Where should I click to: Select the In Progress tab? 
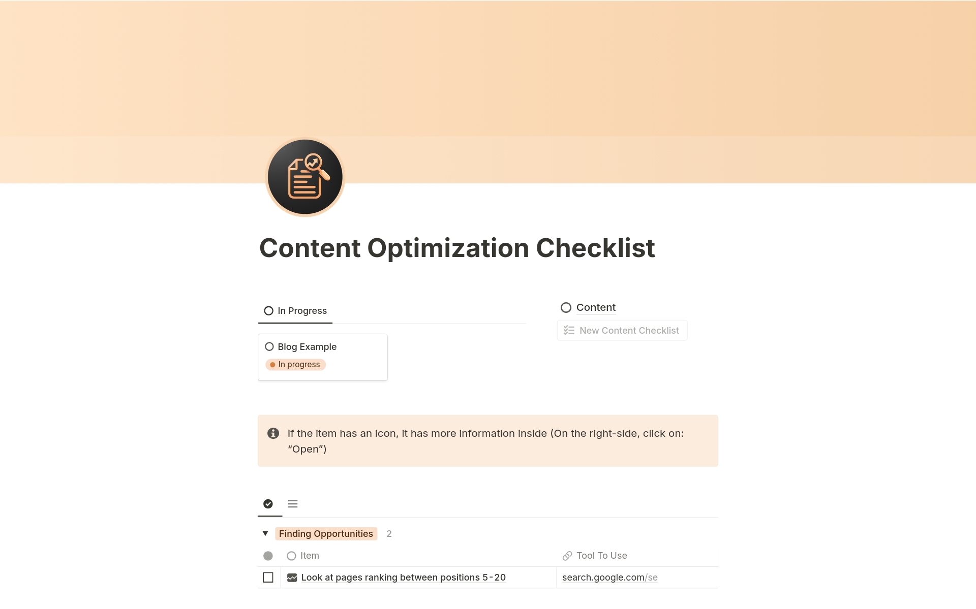click(x=295, y=311)
